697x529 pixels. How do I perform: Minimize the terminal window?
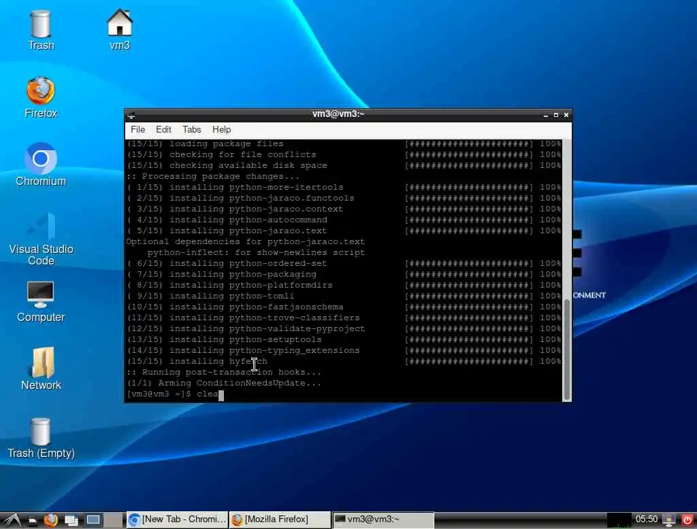coord(545,116)
